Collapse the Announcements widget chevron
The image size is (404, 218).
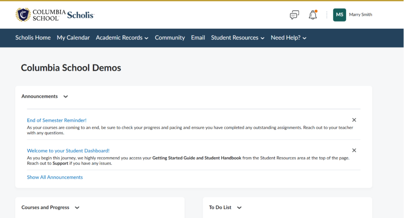66,97
